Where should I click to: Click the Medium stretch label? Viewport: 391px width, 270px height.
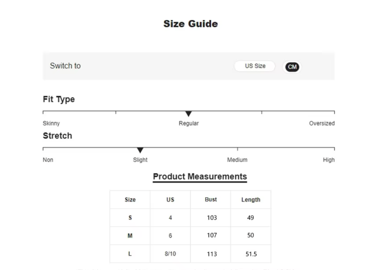point(237,160)
